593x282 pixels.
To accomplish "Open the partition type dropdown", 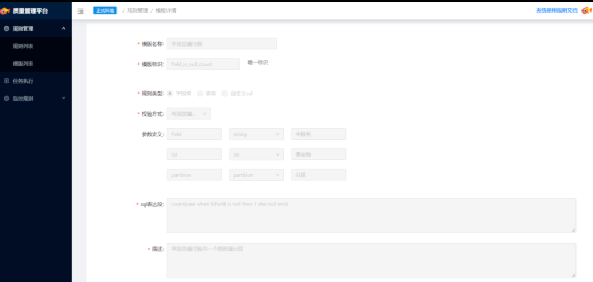I will pos(256,175).
